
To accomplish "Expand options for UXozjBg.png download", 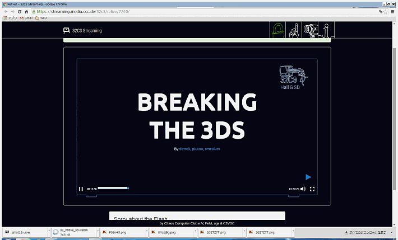I will (196, 231).
